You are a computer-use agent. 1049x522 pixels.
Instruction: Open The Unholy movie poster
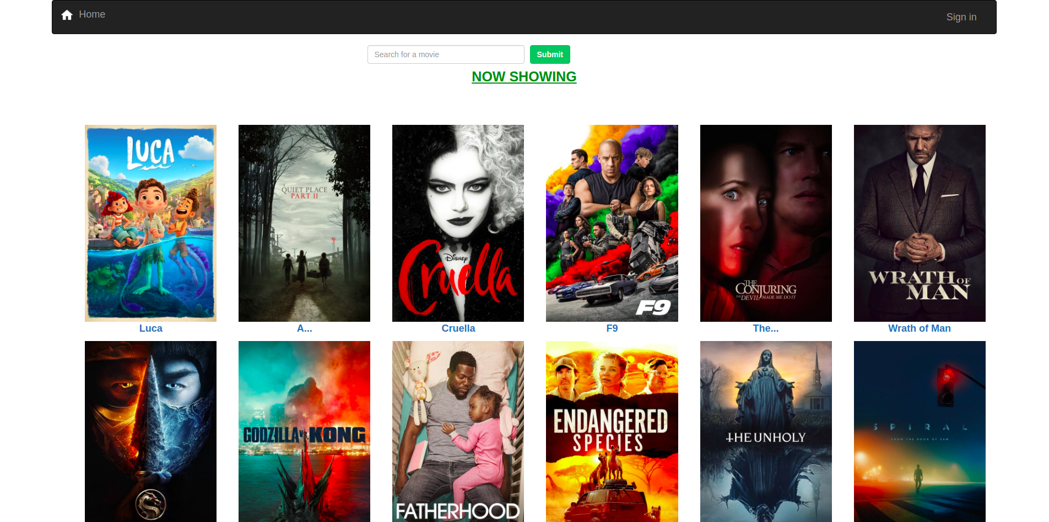coord(766,431)
